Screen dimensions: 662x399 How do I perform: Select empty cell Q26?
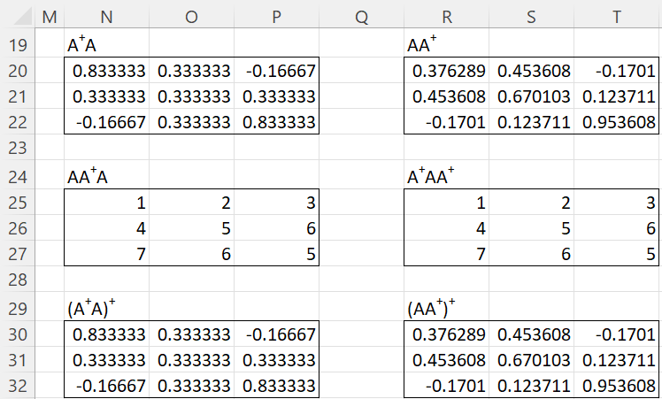(361, 228)
